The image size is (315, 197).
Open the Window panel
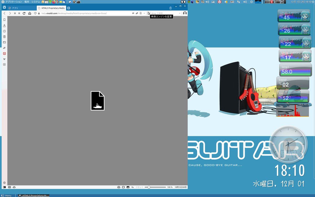pos(4,42)
